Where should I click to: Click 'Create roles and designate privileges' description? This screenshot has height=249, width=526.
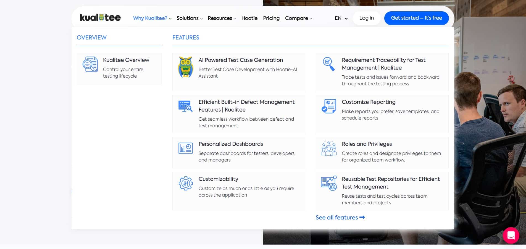pyautogui.click(x=391, y=157)
